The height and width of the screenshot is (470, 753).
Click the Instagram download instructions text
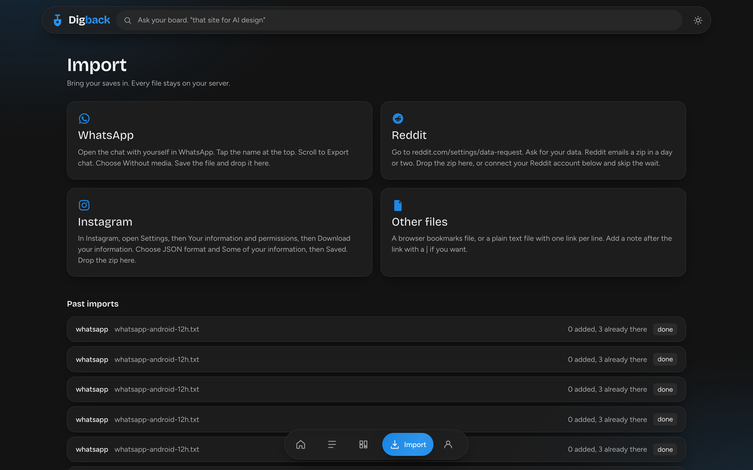pos(214,249)
